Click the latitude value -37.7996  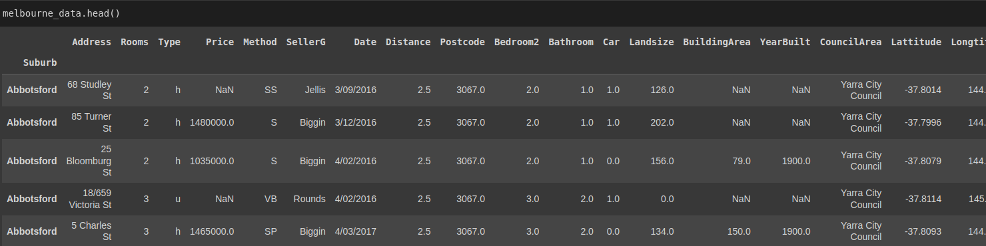click(x=923, y=122)
